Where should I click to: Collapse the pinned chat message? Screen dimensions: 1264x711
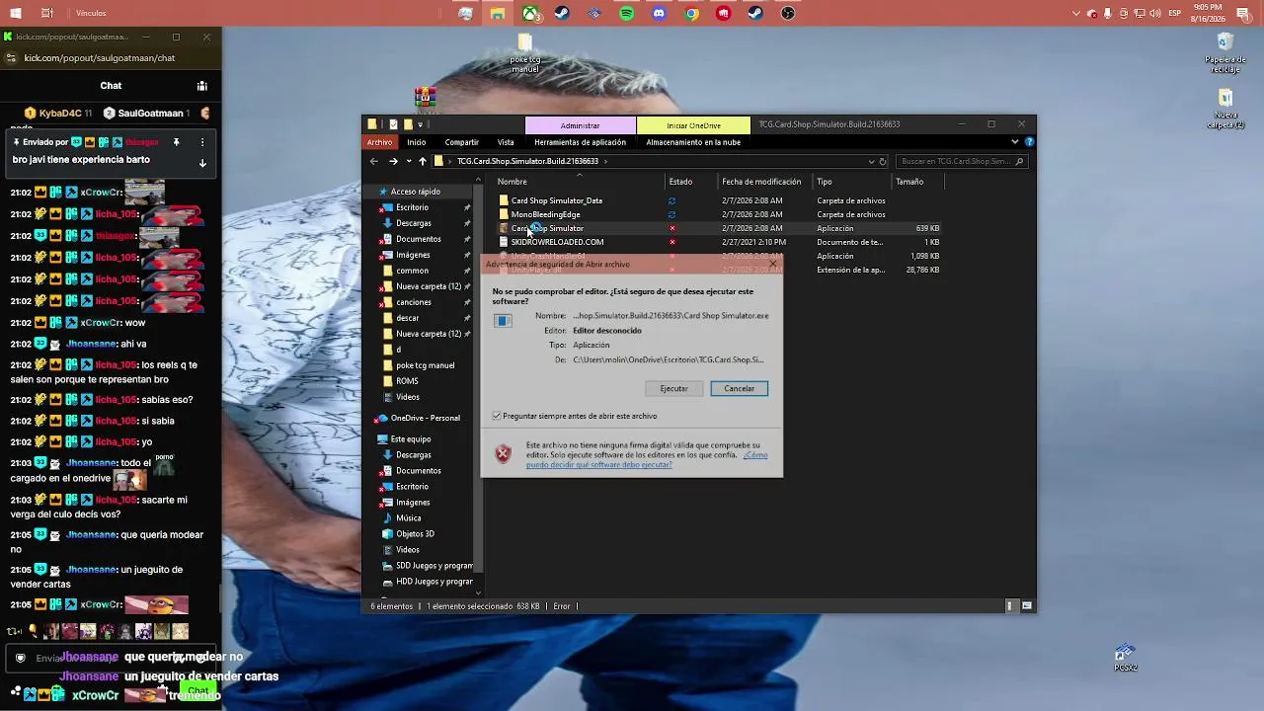click(x=202, y=163)
